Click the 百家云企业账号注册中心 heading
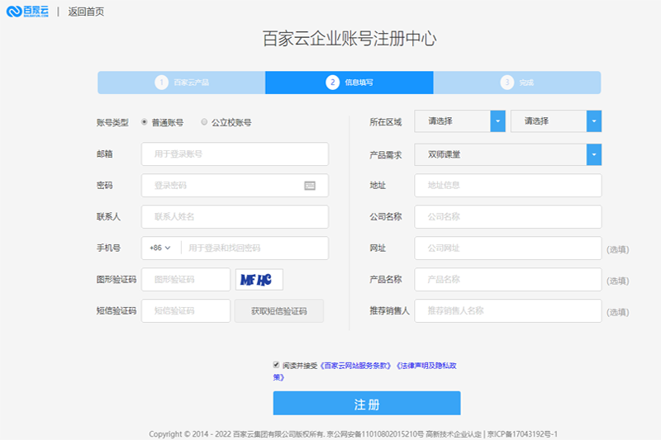Image resolution: width=661 pixels, height=440 pixels. pyautogui.click(x=350, y=39)
